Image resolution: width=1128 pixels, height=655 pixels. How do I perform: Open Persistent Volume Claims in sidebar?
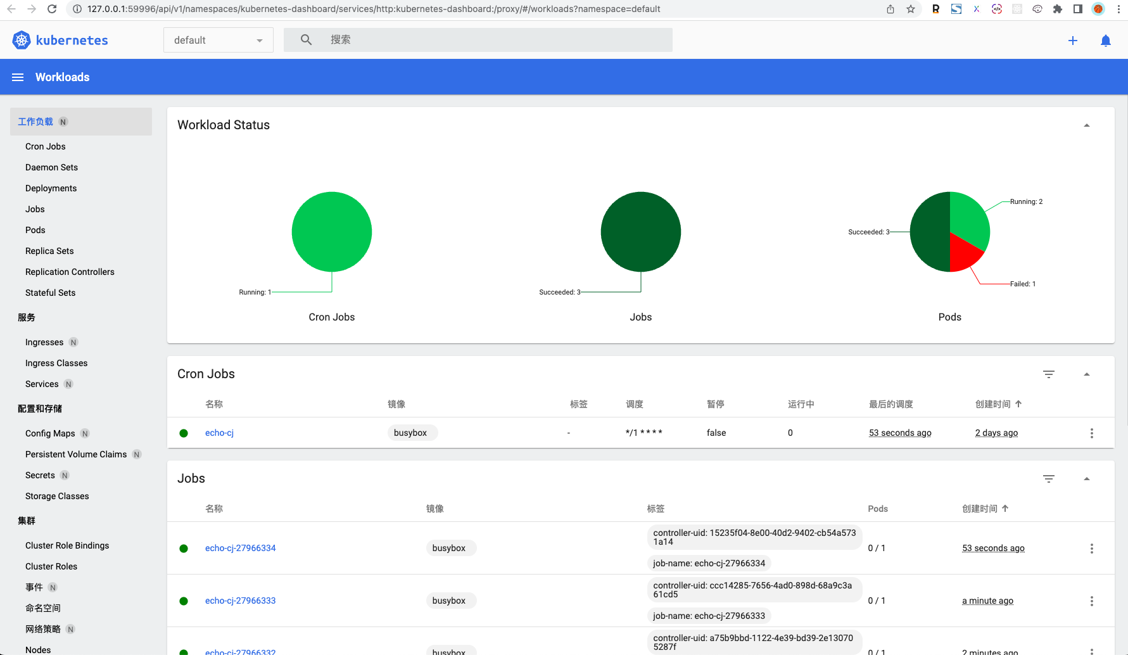coord(76,454)
